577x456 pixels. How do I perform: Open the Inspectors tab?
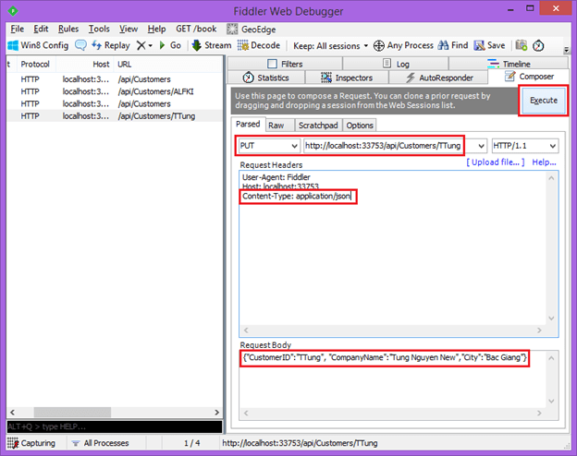[347, 78]
